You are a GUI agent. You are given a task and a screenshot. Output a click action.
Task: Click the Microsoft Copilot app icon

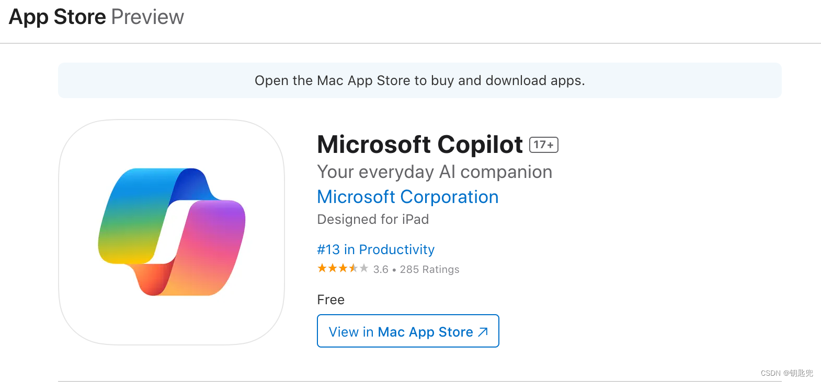click(x=172, y=232)
